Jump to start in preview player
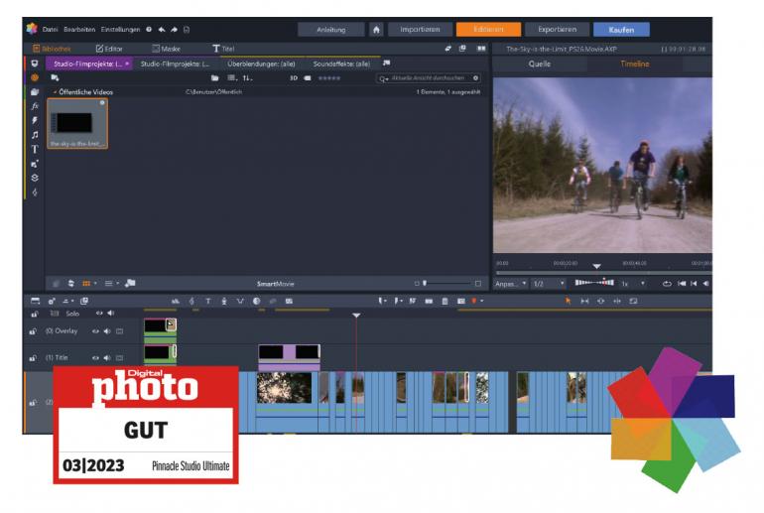 682,284
